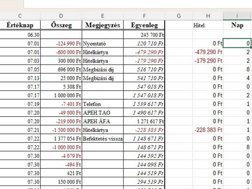This screenshot has width=252, height=189.
Task: Select the APEH ÁFA cell
Action: pos(102,121)
